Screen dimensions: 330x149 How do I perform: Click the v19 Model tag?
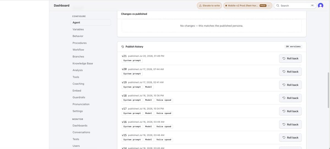point(148,87)
